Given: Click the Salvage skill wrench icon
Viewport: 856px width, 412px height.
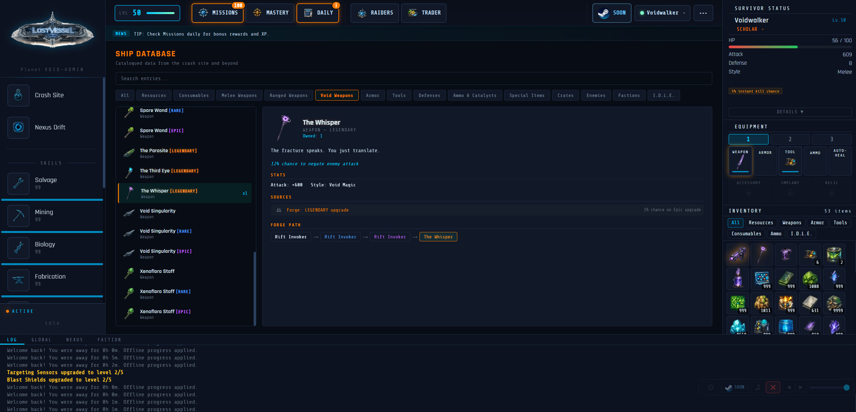Looking at the screenshot, I should [x=18, y=183].
